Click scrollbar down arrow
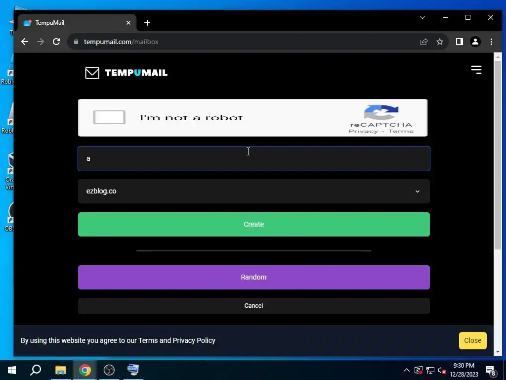Screen dimensions: 506x380 click(x=498, y=352)
